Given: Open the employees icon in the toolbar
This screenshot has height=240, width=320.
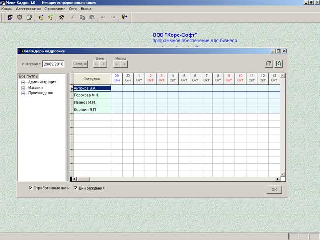Looking at the screenshot, I should point(10,17).
